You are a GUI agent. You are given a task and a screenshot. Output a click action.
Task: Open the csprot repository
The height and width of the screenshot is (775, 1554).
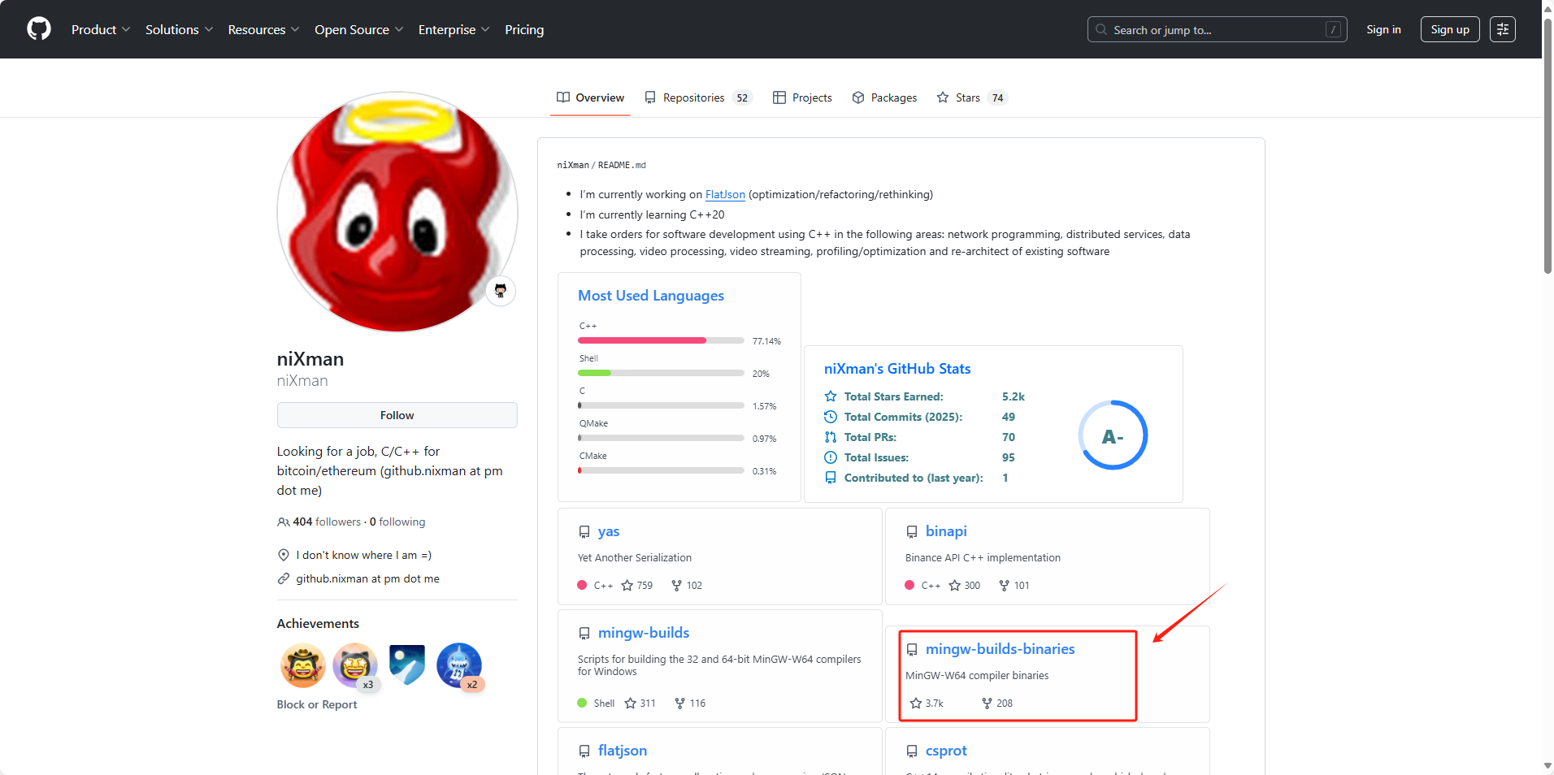click(946, 751)
